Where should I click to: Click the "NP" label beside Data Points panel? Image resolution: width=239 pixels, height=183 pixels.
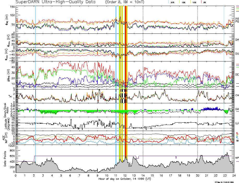coord(237,158)
